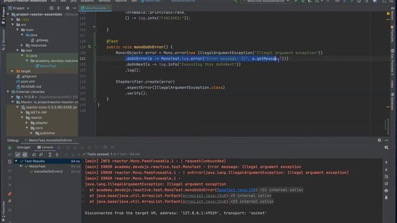
Task: Collapse all test results in the test tree toolbar
Action: (x=57, y=154)
